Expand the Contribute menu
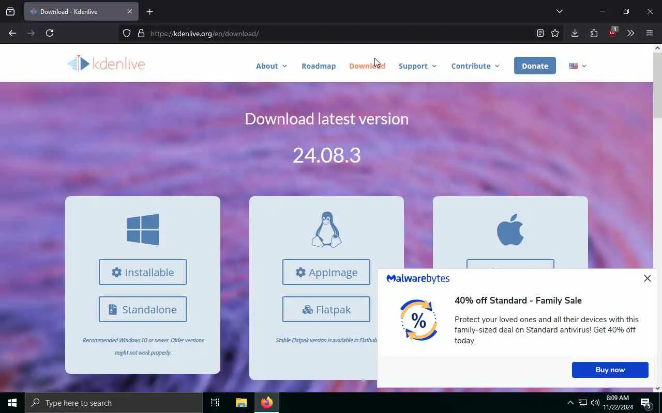The height and width of the screenshot is (413, 662). pyautogui.click(x=476, y=66)
